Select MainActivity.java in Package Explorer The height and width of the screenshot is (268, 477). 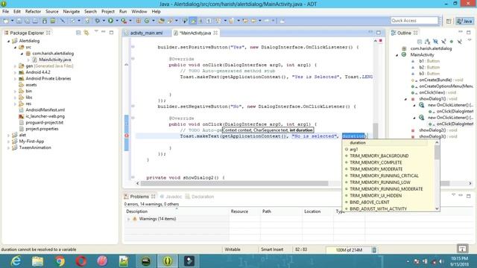(54, 60)
